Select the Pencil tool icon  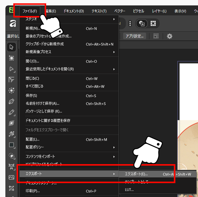click(12, 113)
